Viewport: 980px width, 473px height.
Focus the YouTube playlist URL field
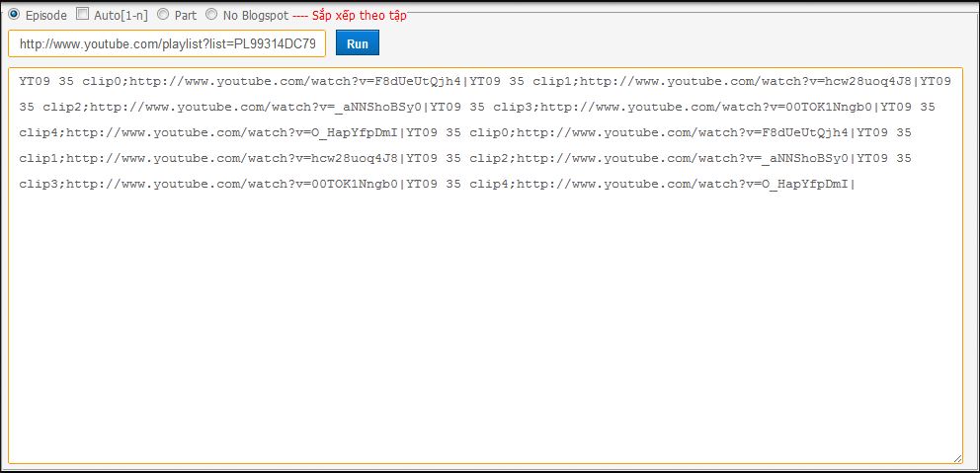167,43
